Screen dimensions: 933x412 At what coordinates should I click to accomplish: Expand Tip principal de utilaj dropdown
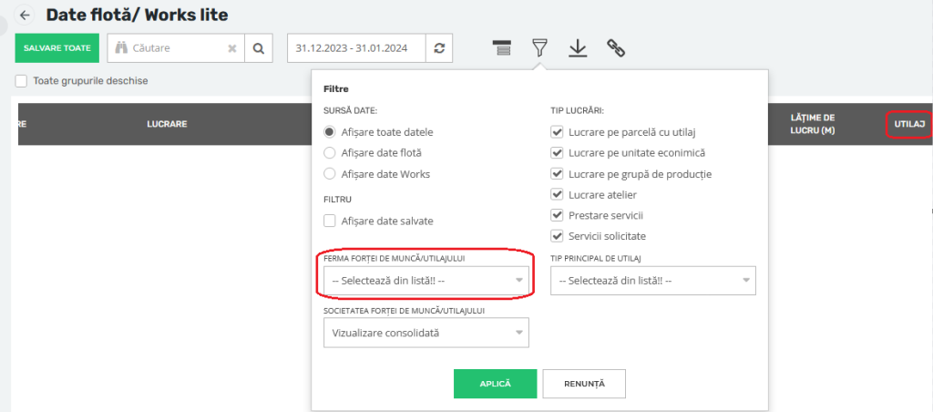[652, 281]
